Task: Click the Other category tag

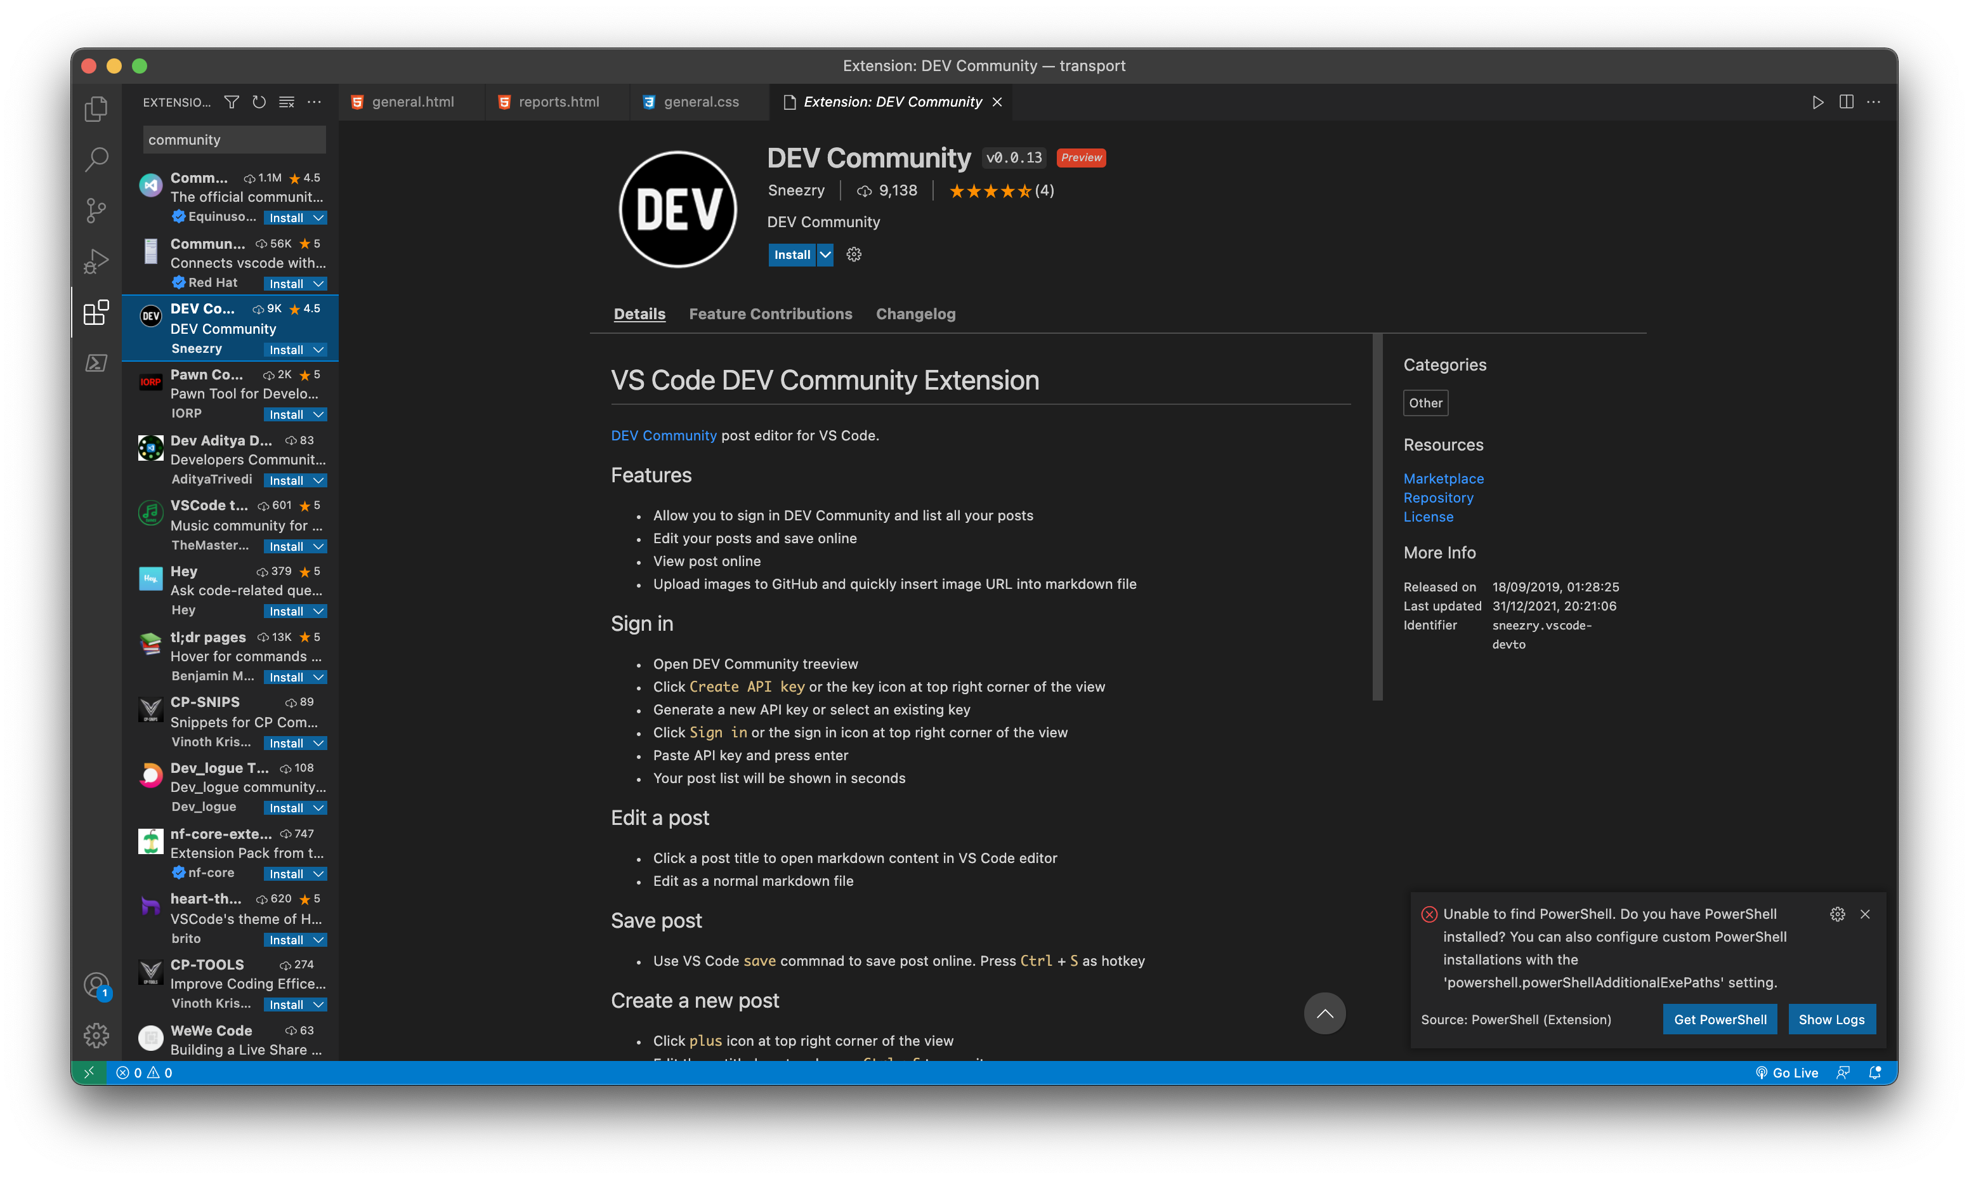Action: (x=1425, y=403)
